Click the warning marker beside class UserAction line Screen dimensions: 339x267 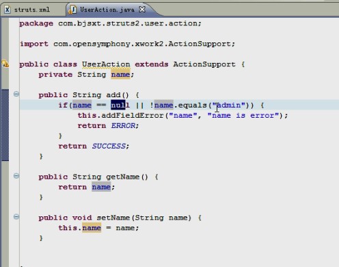pos(5,64)
